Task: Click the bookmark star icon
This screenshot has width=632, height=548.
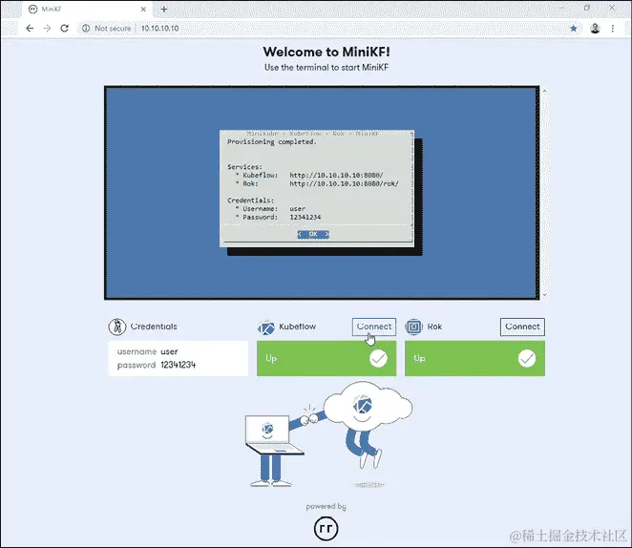Action: (574, 29)
